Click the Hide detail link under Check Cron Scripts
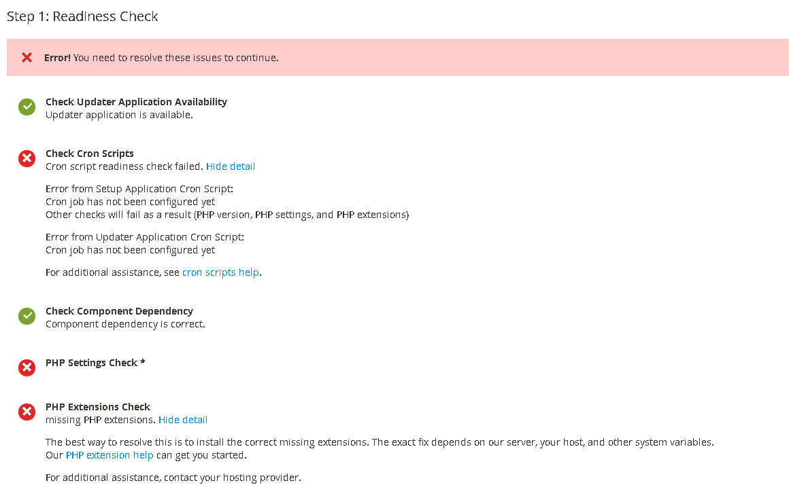 tap(231, 166)
